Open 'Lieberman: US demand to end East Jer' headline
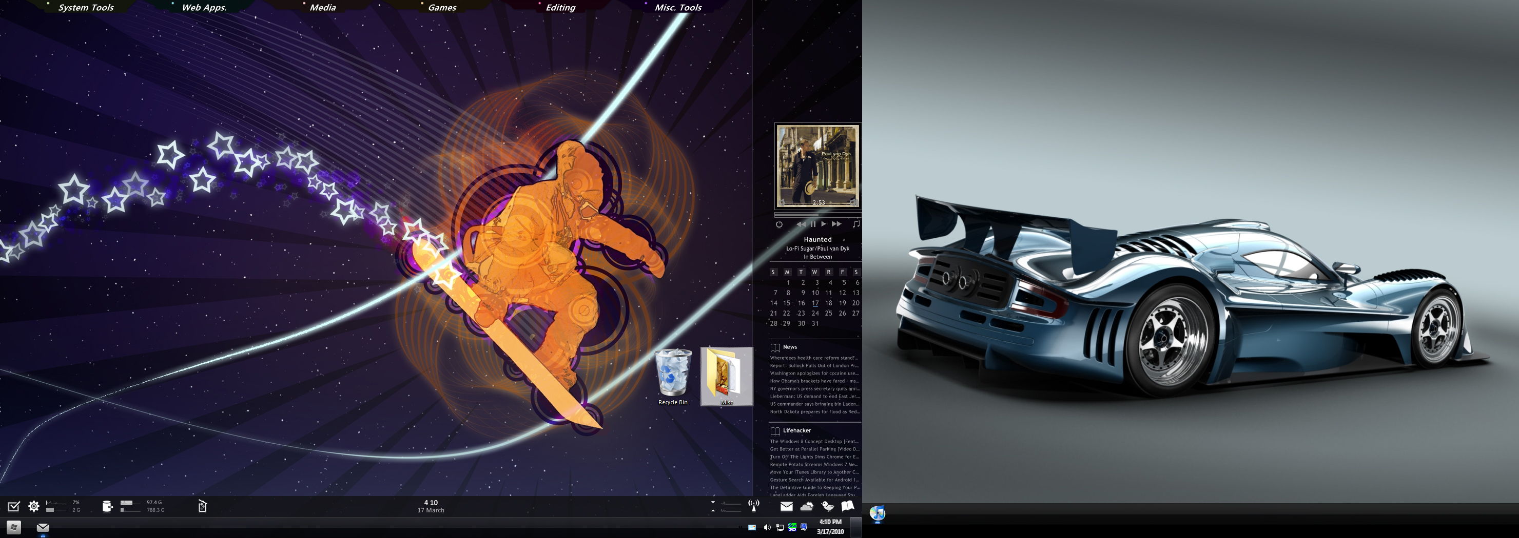 point(814,396)
